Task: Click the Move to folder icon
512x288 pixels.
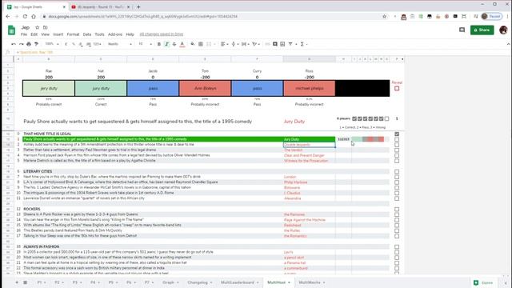Action: 45,27
